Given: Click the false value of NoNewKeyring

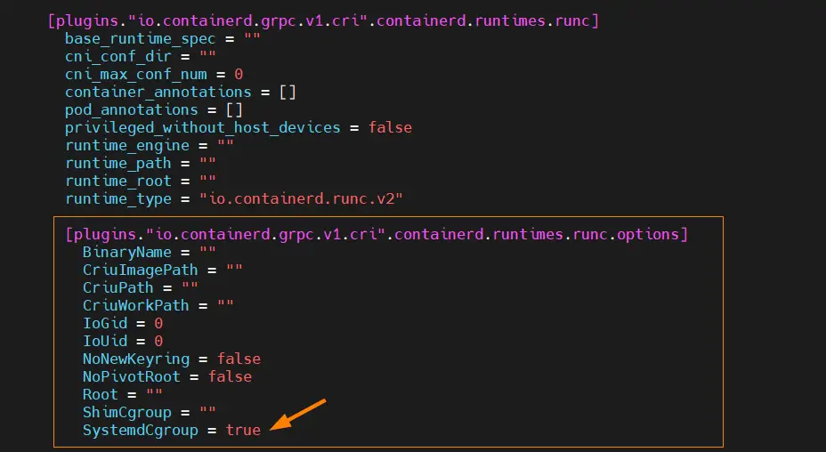Looking at the screenshot, I should 239,359.
